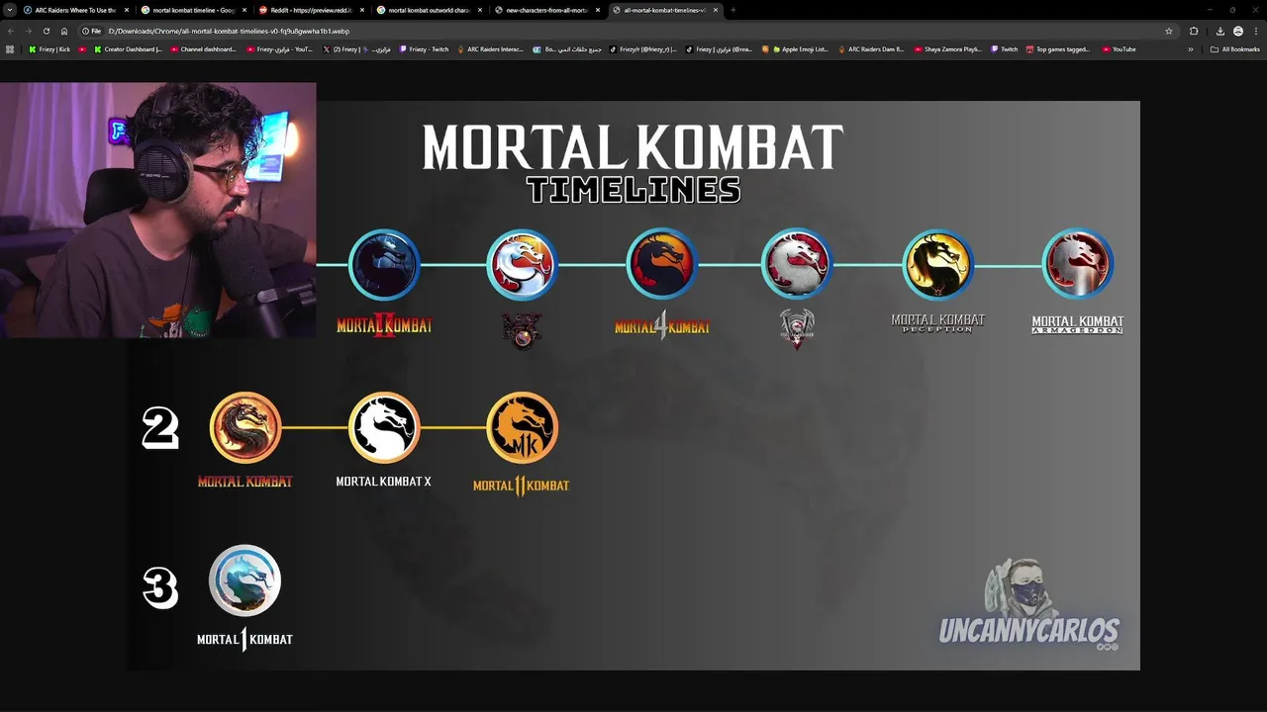Click the Mortal Kombat 1 blue emblem
Viewport: 1267px width, 712px height.
tap(245, 580)
